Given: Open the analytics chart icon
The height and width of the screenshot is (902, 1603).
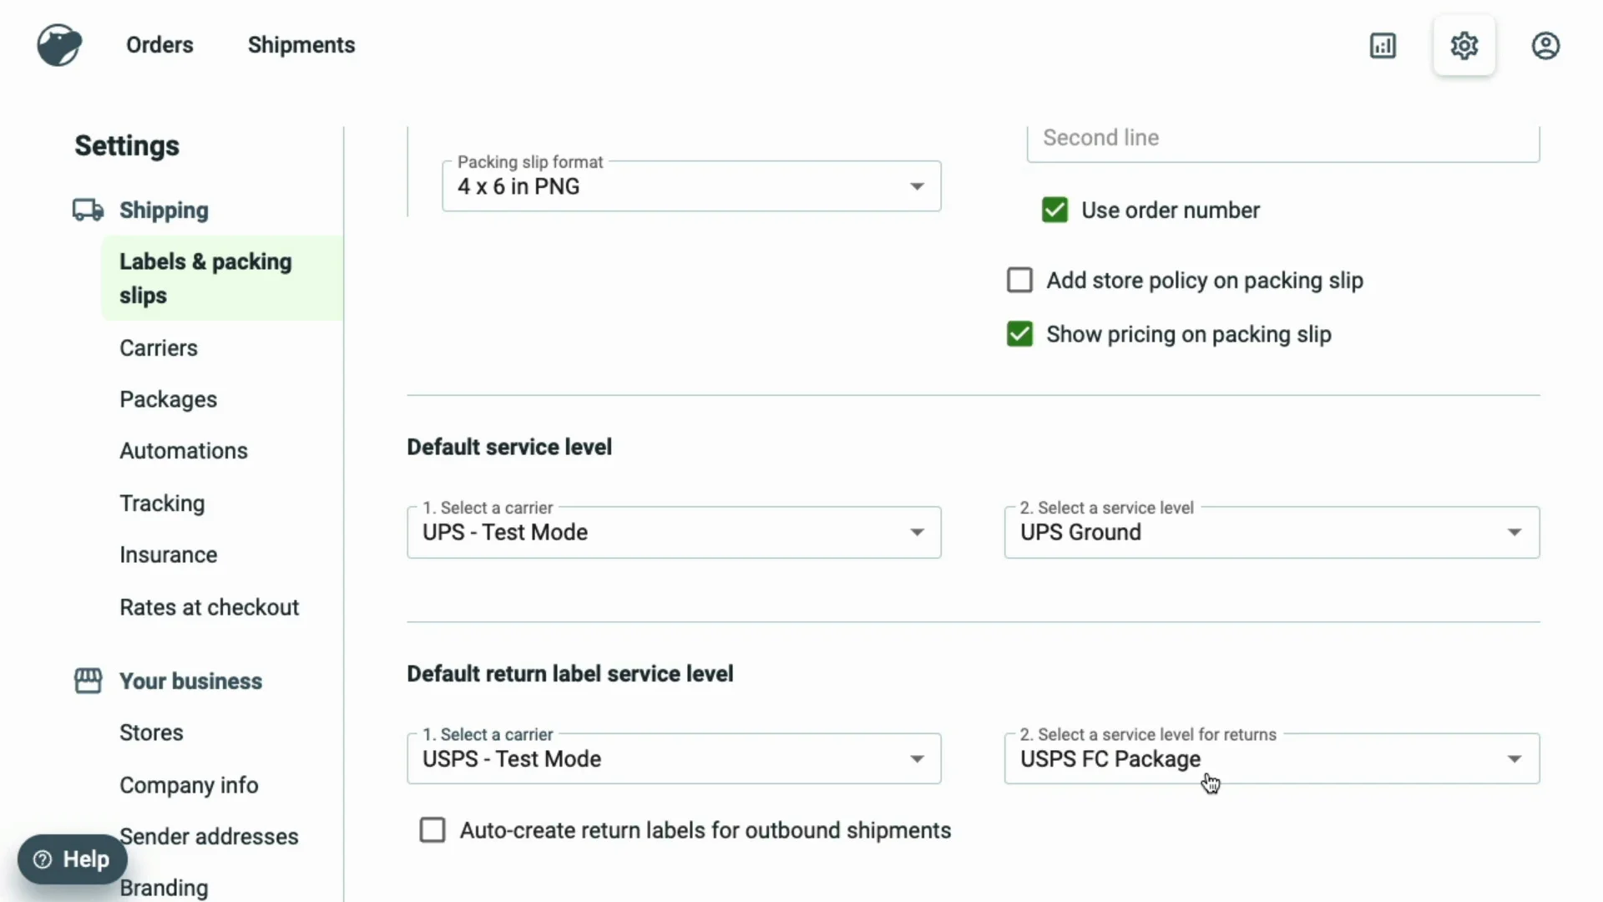Looking at the screenshot, I should [1383, 45].
